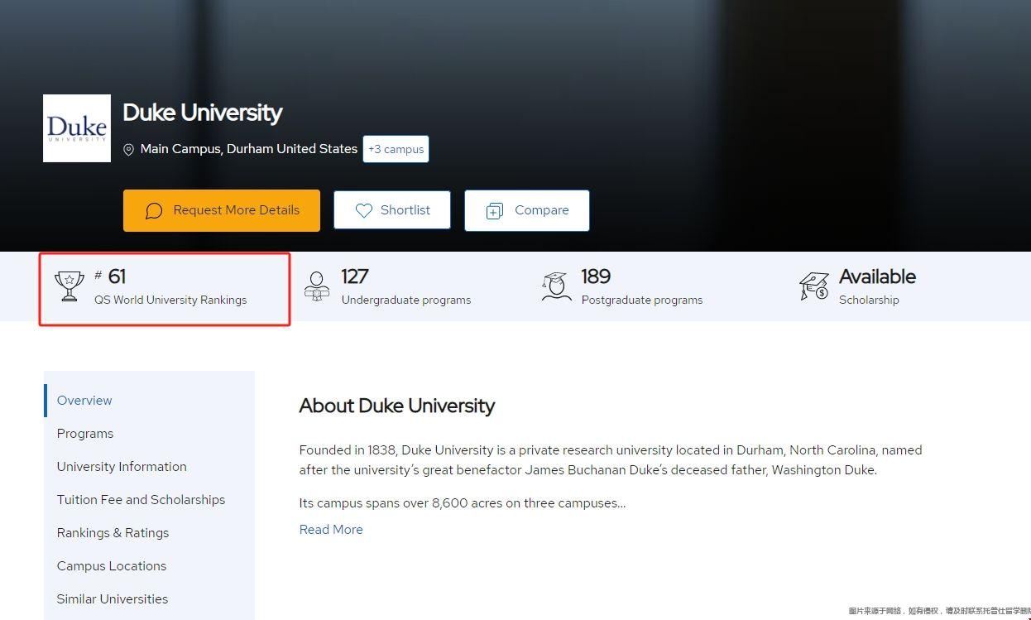Screen dimensions: 1031x620
Task: Click QS World University Rankings label
Action: coord(170,300)
